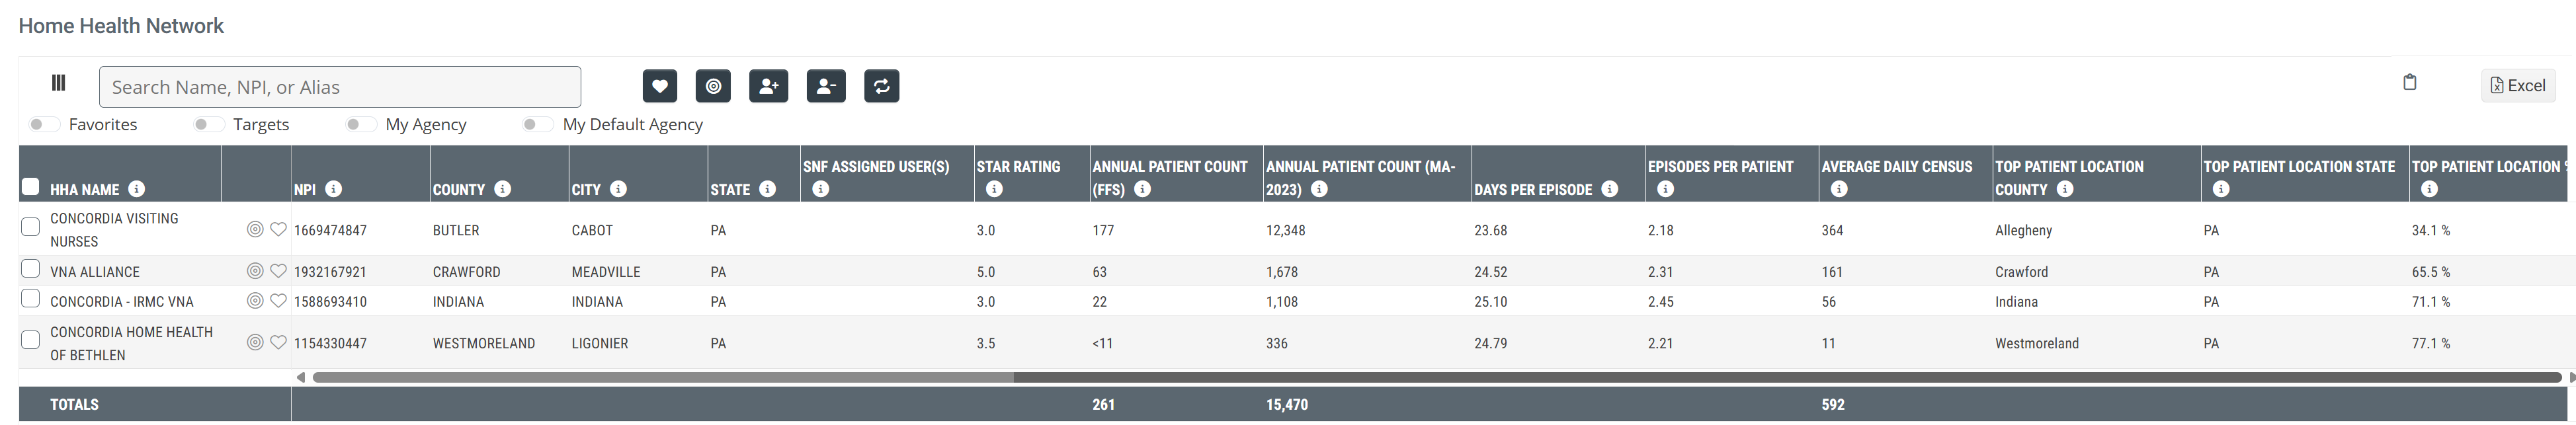Mark Concordia Visiting Nurses as target

tap(255, 230)
